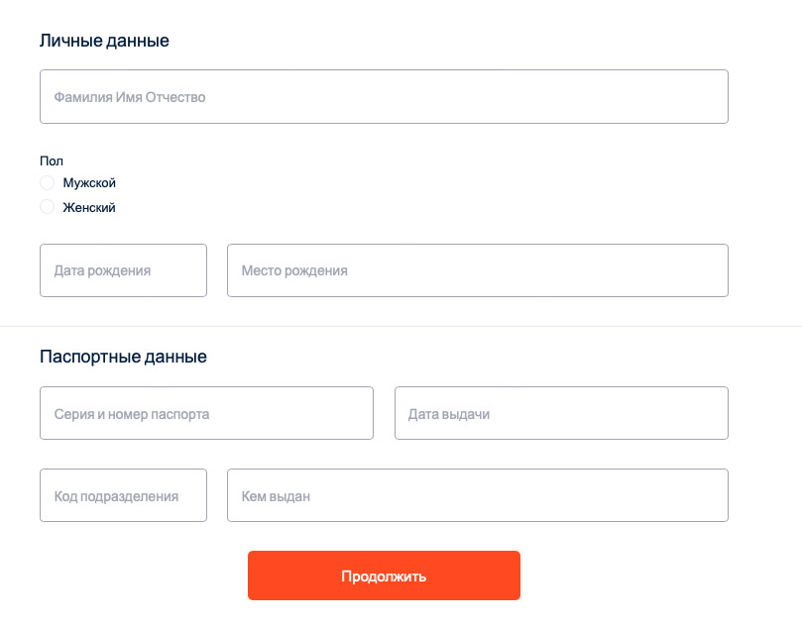Activate the Дата рождения date field

(x=123, y=270)
